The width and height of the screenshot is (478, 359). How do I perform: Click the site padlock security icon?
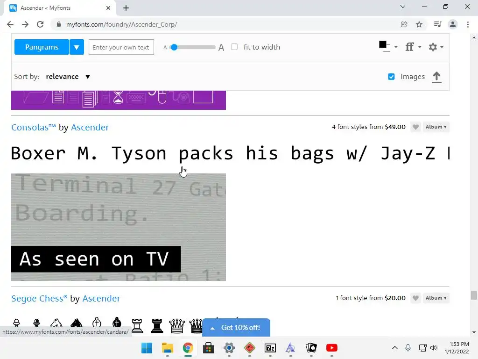(59, 24)
